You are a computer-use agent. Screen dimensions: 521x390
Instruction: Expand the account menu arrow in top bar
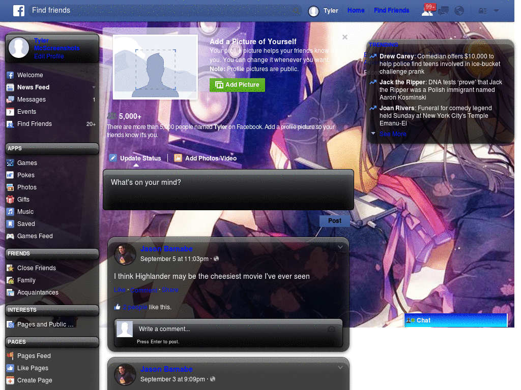point(496,11)
